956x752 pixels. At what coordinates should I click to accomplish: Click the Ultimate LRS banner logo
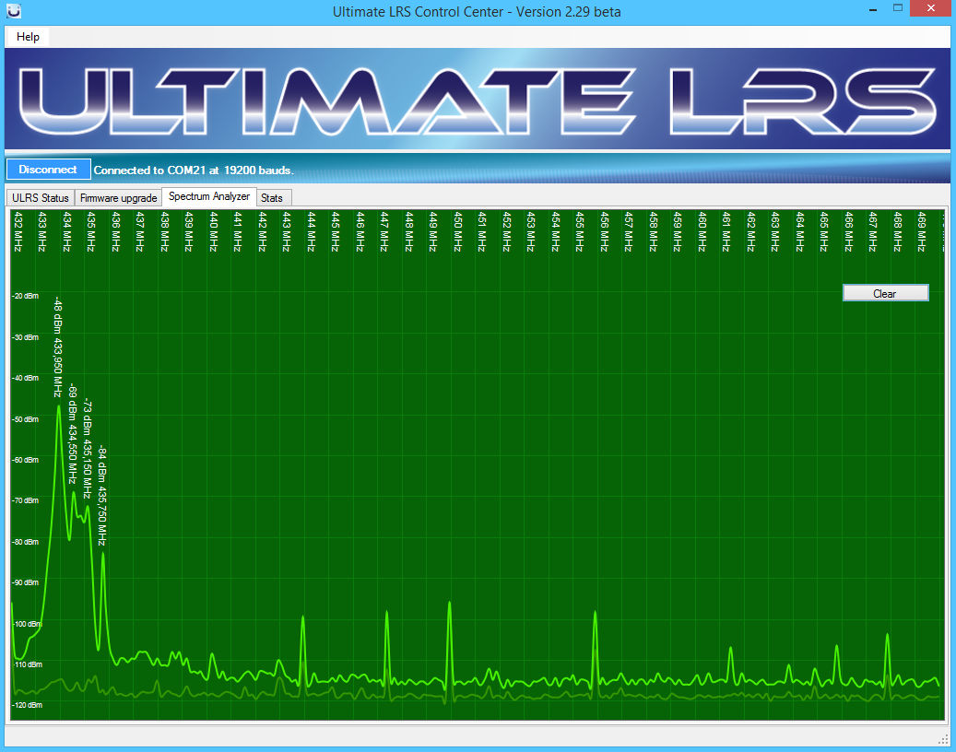coord(478,100)
